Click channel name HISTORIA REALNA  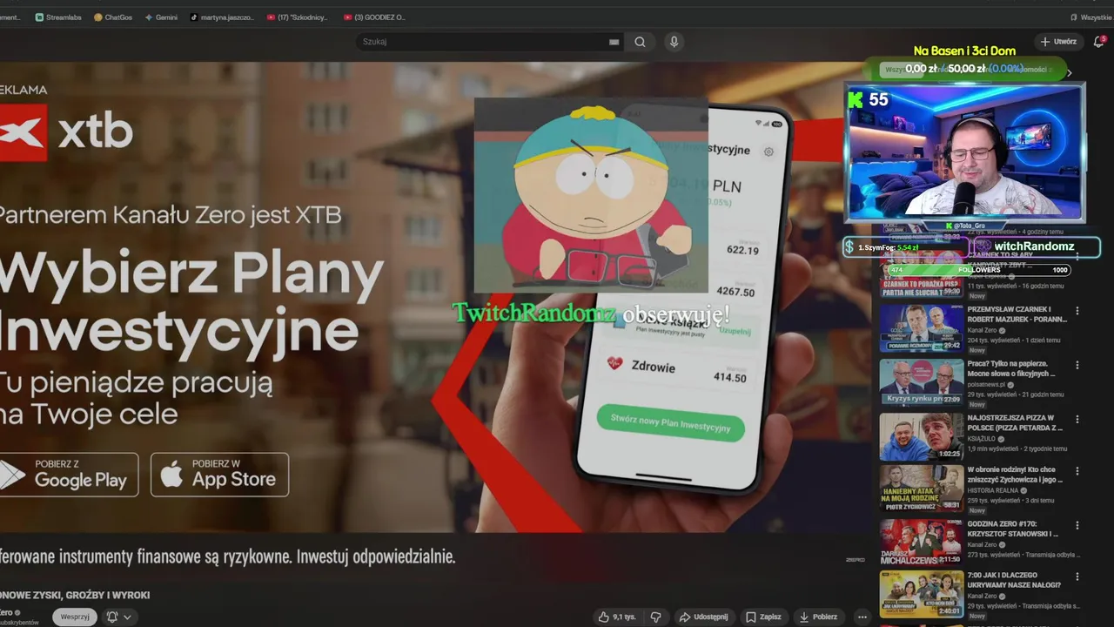coord(992,490)
